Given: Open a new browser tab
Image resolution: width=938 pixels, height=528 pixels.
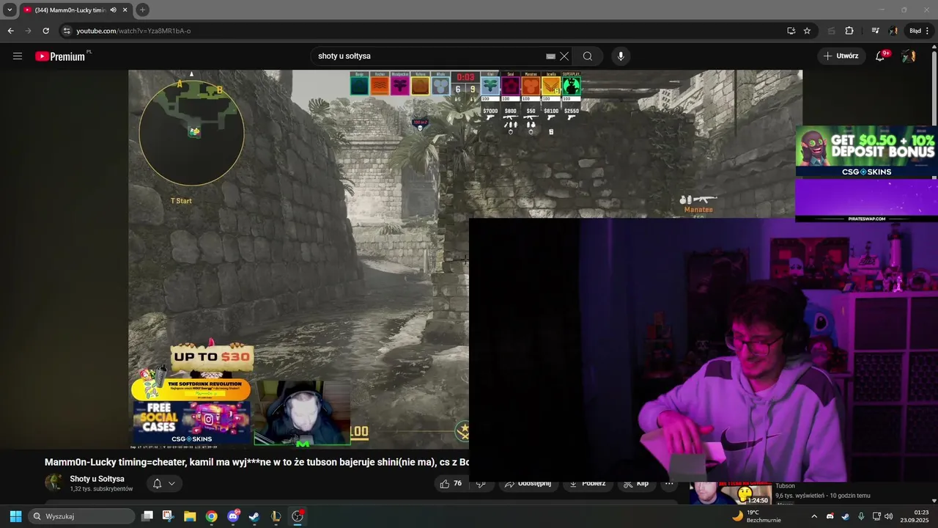Looking at the screenshot, I should pyautogui.click(x=142, y=10).
